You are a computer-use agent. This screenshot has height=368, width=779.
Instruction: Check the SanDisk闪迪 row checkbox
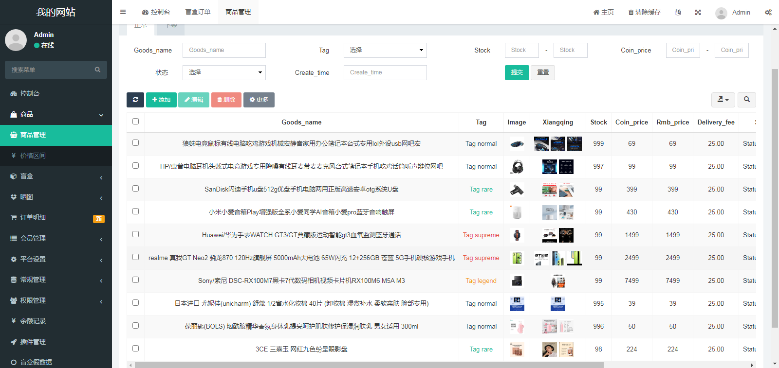135,189
